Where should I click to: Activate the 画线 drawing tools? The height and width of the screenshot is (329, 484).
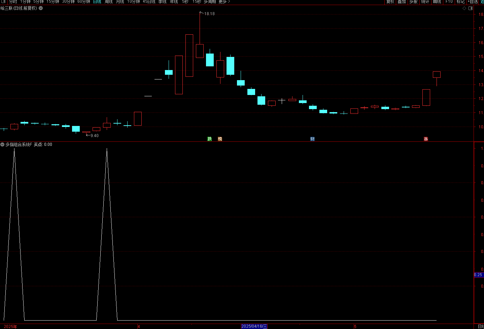click(437, 2)
